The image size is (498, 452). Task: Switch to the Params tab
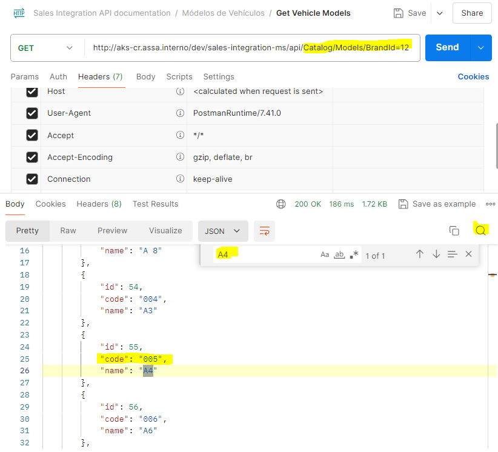(25, 77)
